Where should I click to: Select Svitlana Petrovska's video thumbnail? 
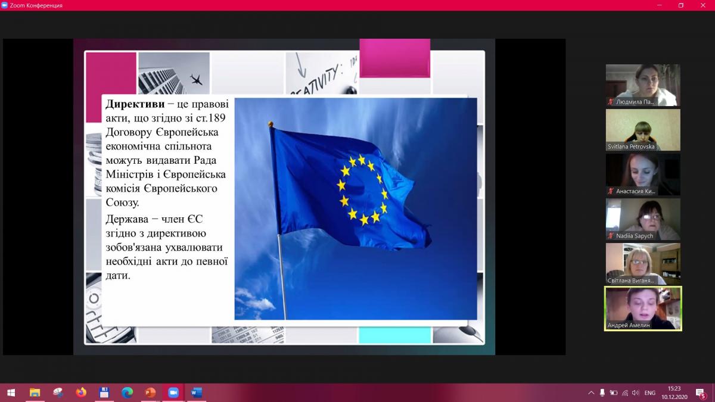click(x=643, y=130)
